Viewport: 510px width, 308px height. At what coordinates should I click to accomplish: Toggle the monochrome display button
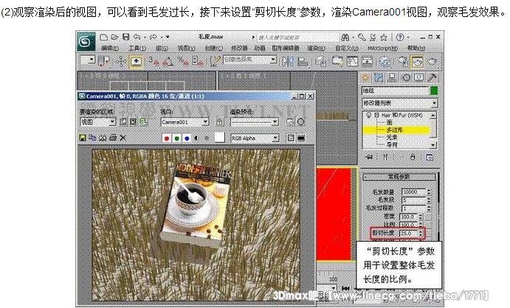tap(207, 138)
